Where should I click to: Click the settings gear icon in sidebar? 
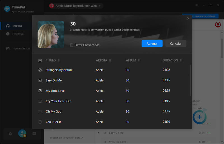coord(10,134)
